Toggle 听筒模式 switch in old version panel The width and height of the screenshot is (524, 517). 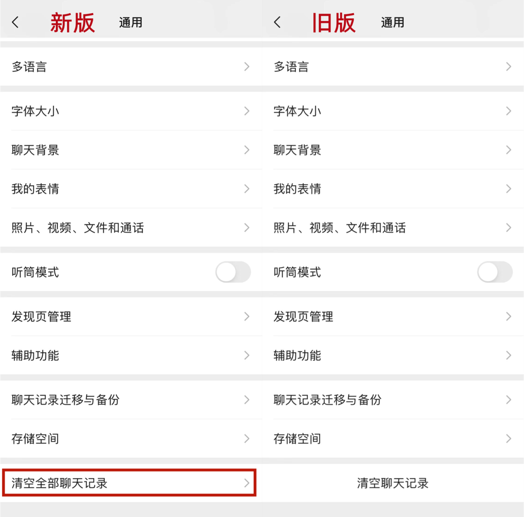click(x=494, y=272)
